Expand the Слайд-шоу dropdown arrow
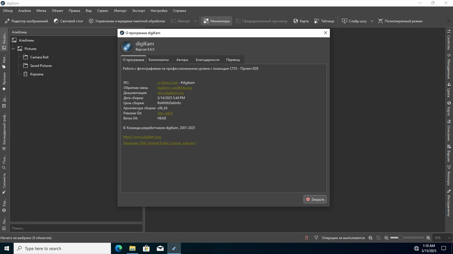This screenshot has width=453, height=254. pyautogui.click(x=372, y=21)
